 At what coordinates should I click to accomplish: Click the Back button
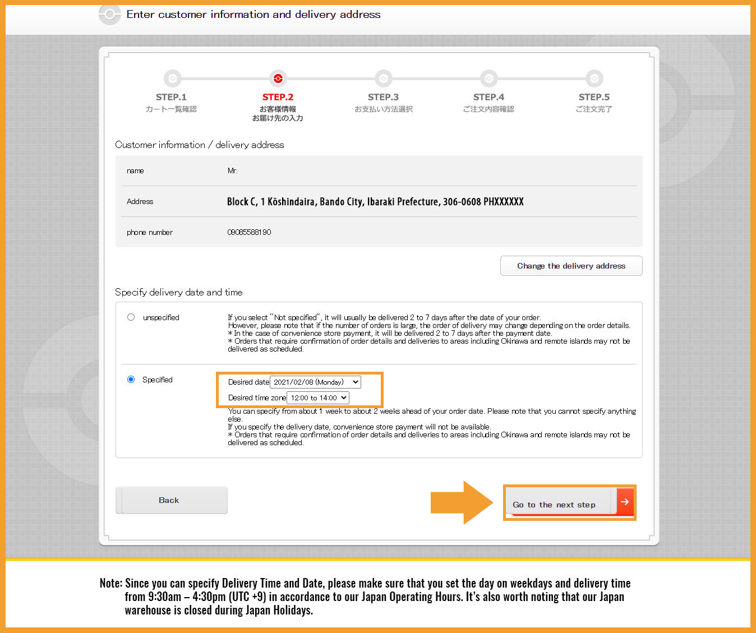pyautogui.click(x=172, y=500)
